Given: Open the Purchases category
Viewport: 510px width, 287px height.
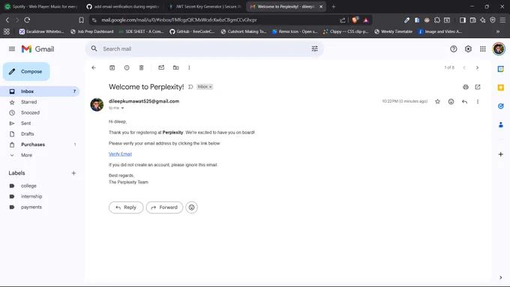Looking at the screenshot, I should pos(40,145).
